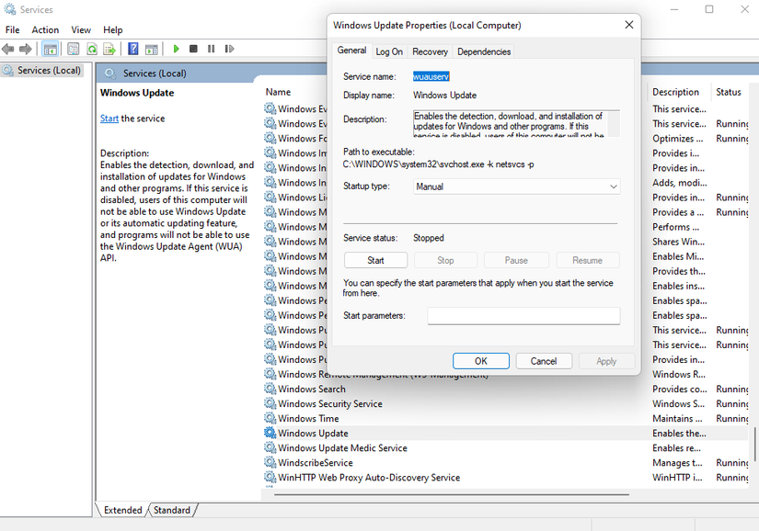Switch to the Extended view tab
Image resolution: width=759 pixels, height=531 pixels.
[x=123, y=510]
